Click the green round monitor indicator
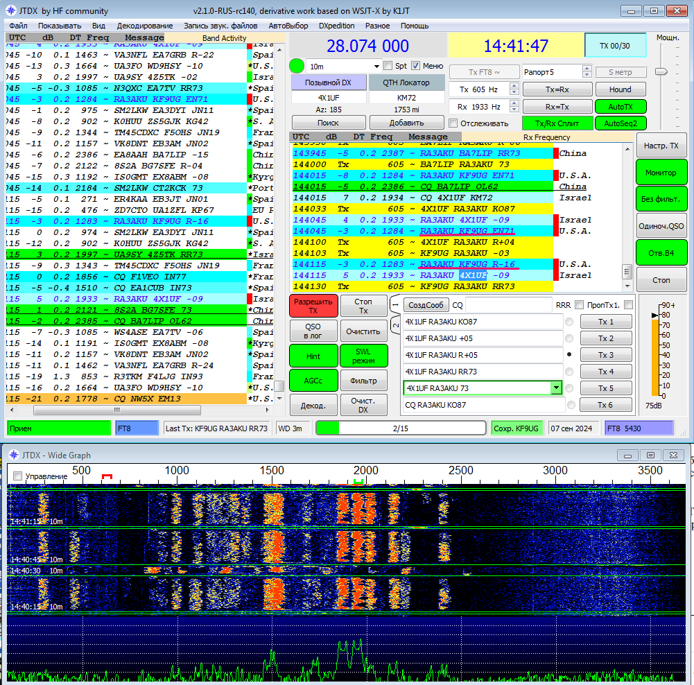 (297, 66)
